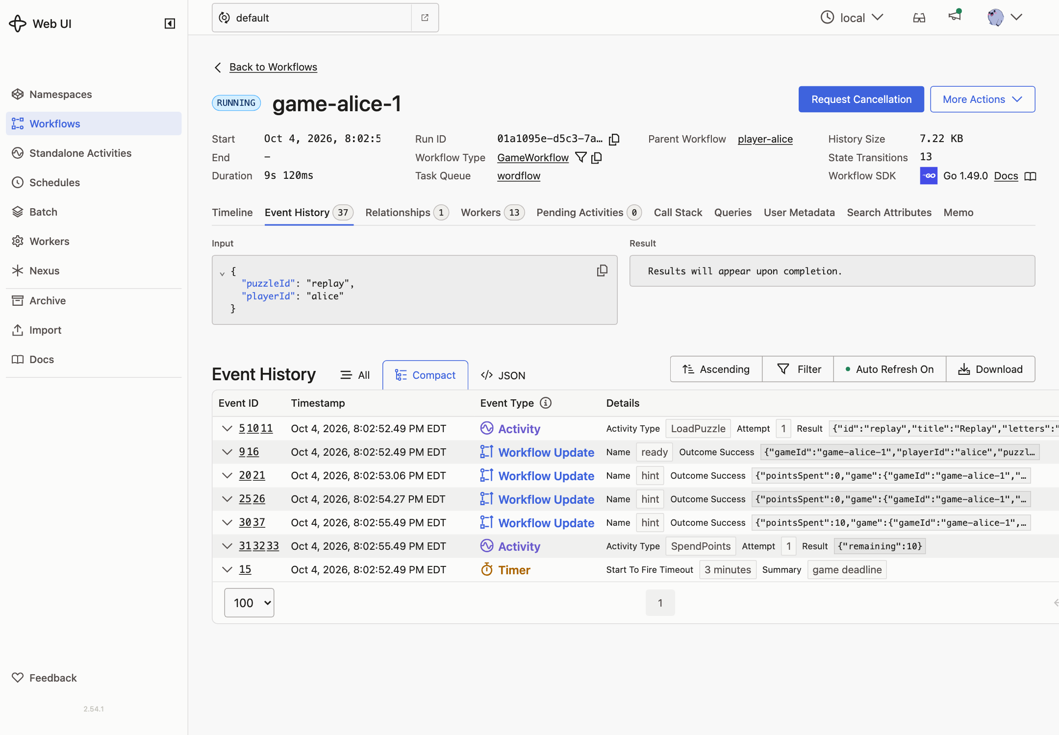The image size is (1059, 735).
Task: Open the More Actions dropdown
Action: 983,99
